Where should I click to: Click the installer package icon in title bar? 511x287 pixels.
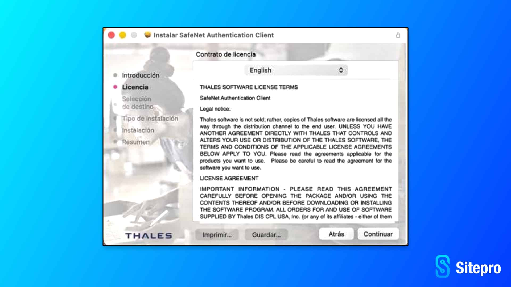[147, 35]
